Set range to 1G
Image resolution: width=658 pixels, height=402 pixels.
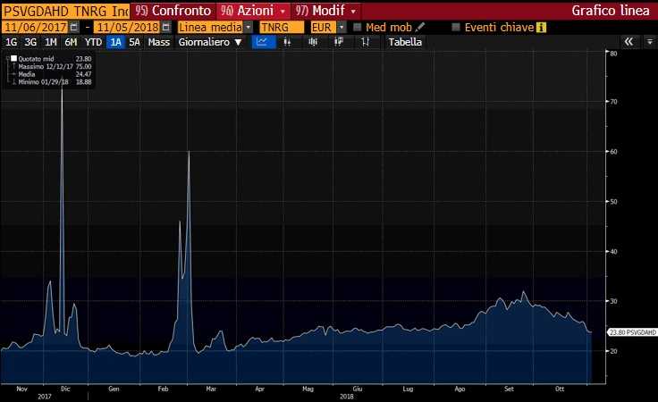(11, 42)
